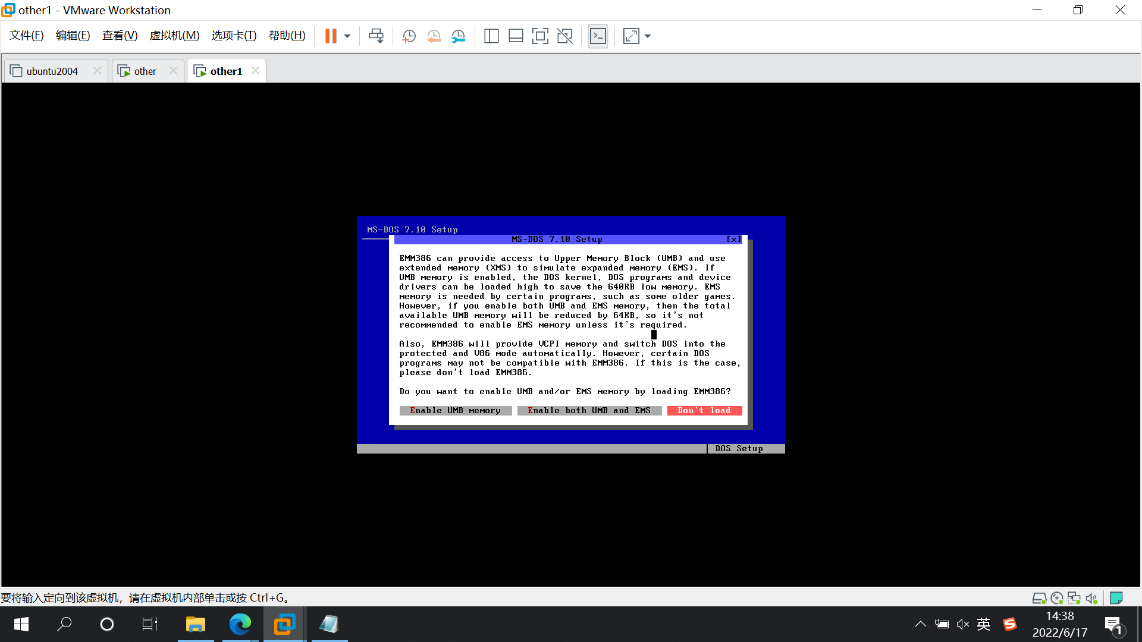Revert the VM to its latest snapshot

433,36
